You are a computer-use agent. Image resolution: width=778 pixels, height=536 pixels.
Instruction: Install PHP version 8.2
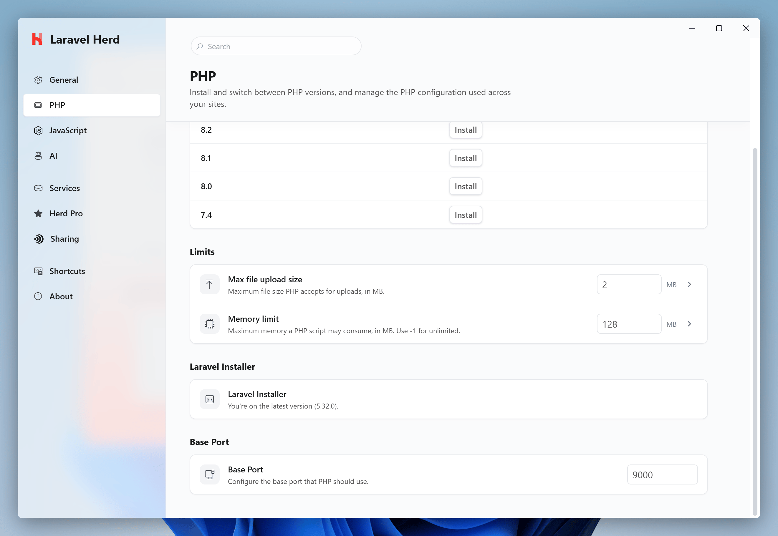coord(466,130)
